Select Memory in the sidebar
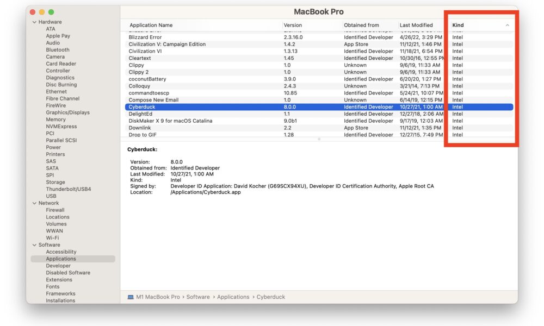The width and height of the screenshot is (544, 326). (55, 119)
